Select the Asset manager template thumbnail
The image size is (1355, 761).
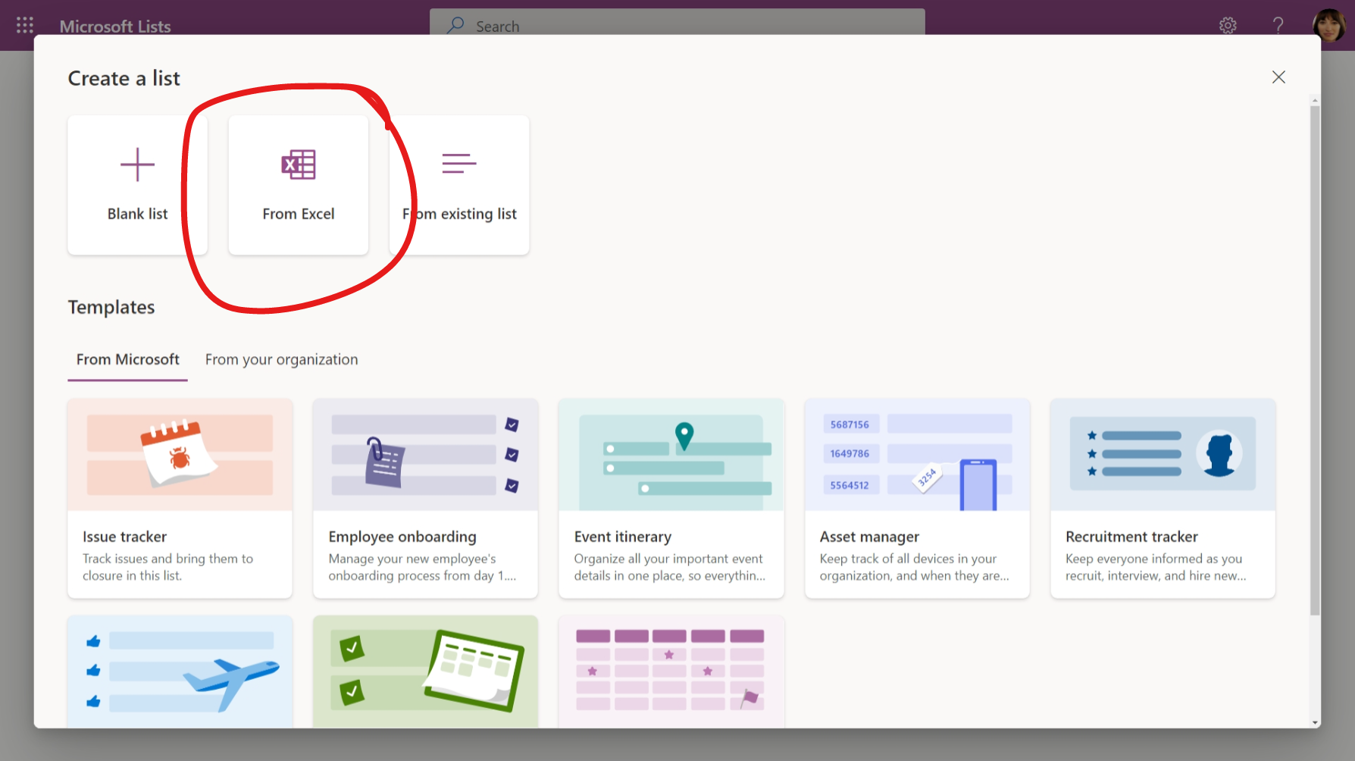(917, 455)
